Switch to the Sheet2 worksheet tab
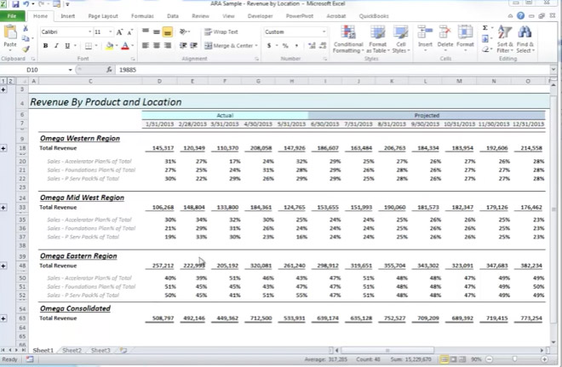The image size is (562, 367). (x=72, y=350)
